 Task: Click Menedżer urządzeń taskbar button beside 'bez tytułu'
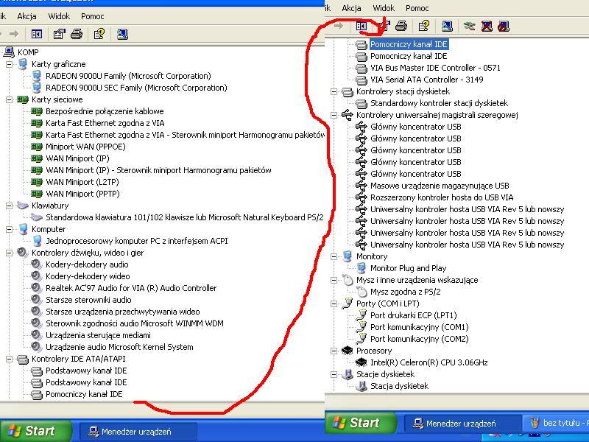click(462, 423)
